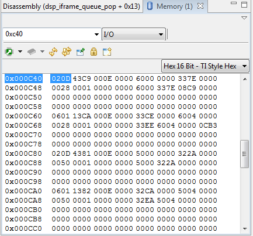Open the Load Memory dropdown arrow beside the green chip
The image size is (253, 236).
click(20, 52)
